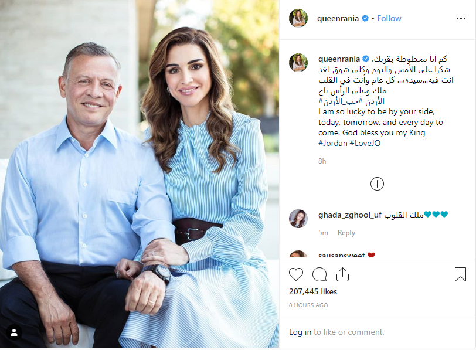The width and height of the screenshot is (476, 350).
Task: View the 207,445 likes list
Action: 313,292
